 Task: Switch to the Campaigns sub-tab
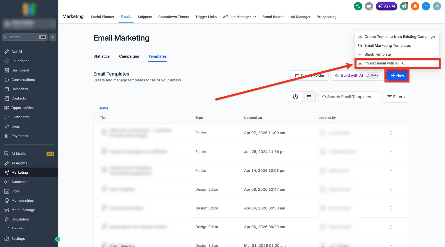129,56
